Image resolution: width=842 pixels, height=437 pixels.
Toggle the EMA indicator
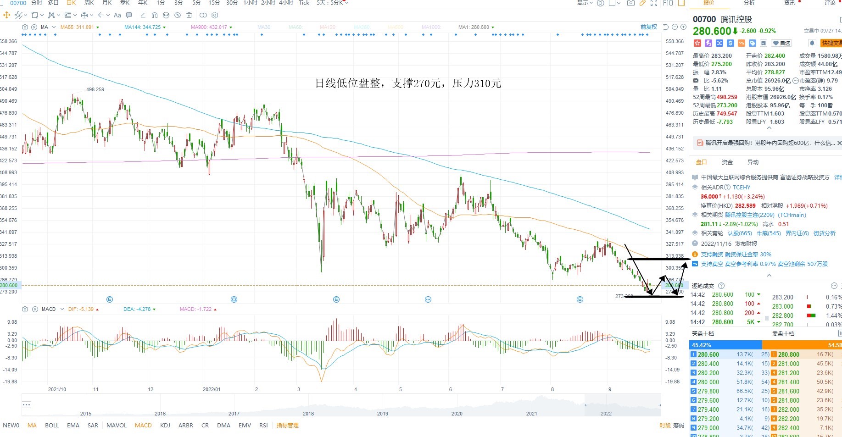click(73, 426)
